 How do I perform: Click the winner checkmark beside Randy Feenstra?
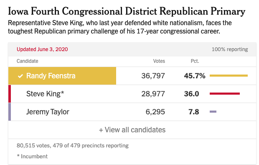(x=20, y=76)
